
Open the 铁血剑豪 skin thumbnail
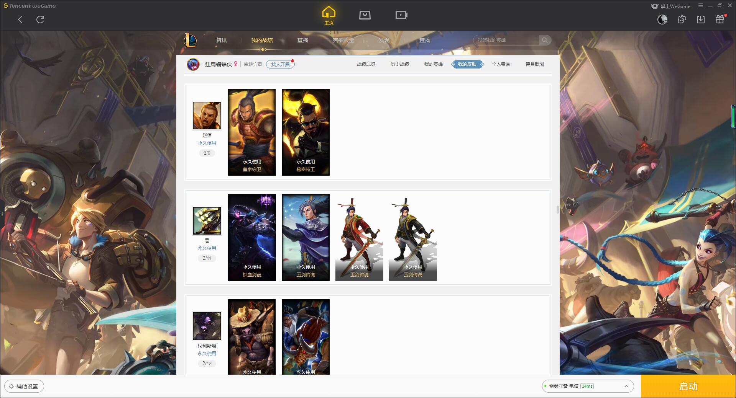click(x=252, y=237)
